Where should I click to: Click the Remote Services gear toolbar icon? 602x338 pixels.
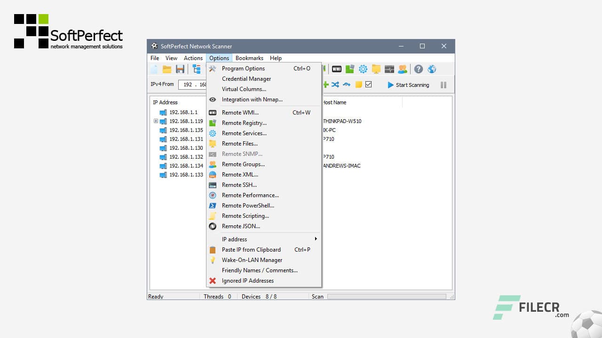pos(363,69)
